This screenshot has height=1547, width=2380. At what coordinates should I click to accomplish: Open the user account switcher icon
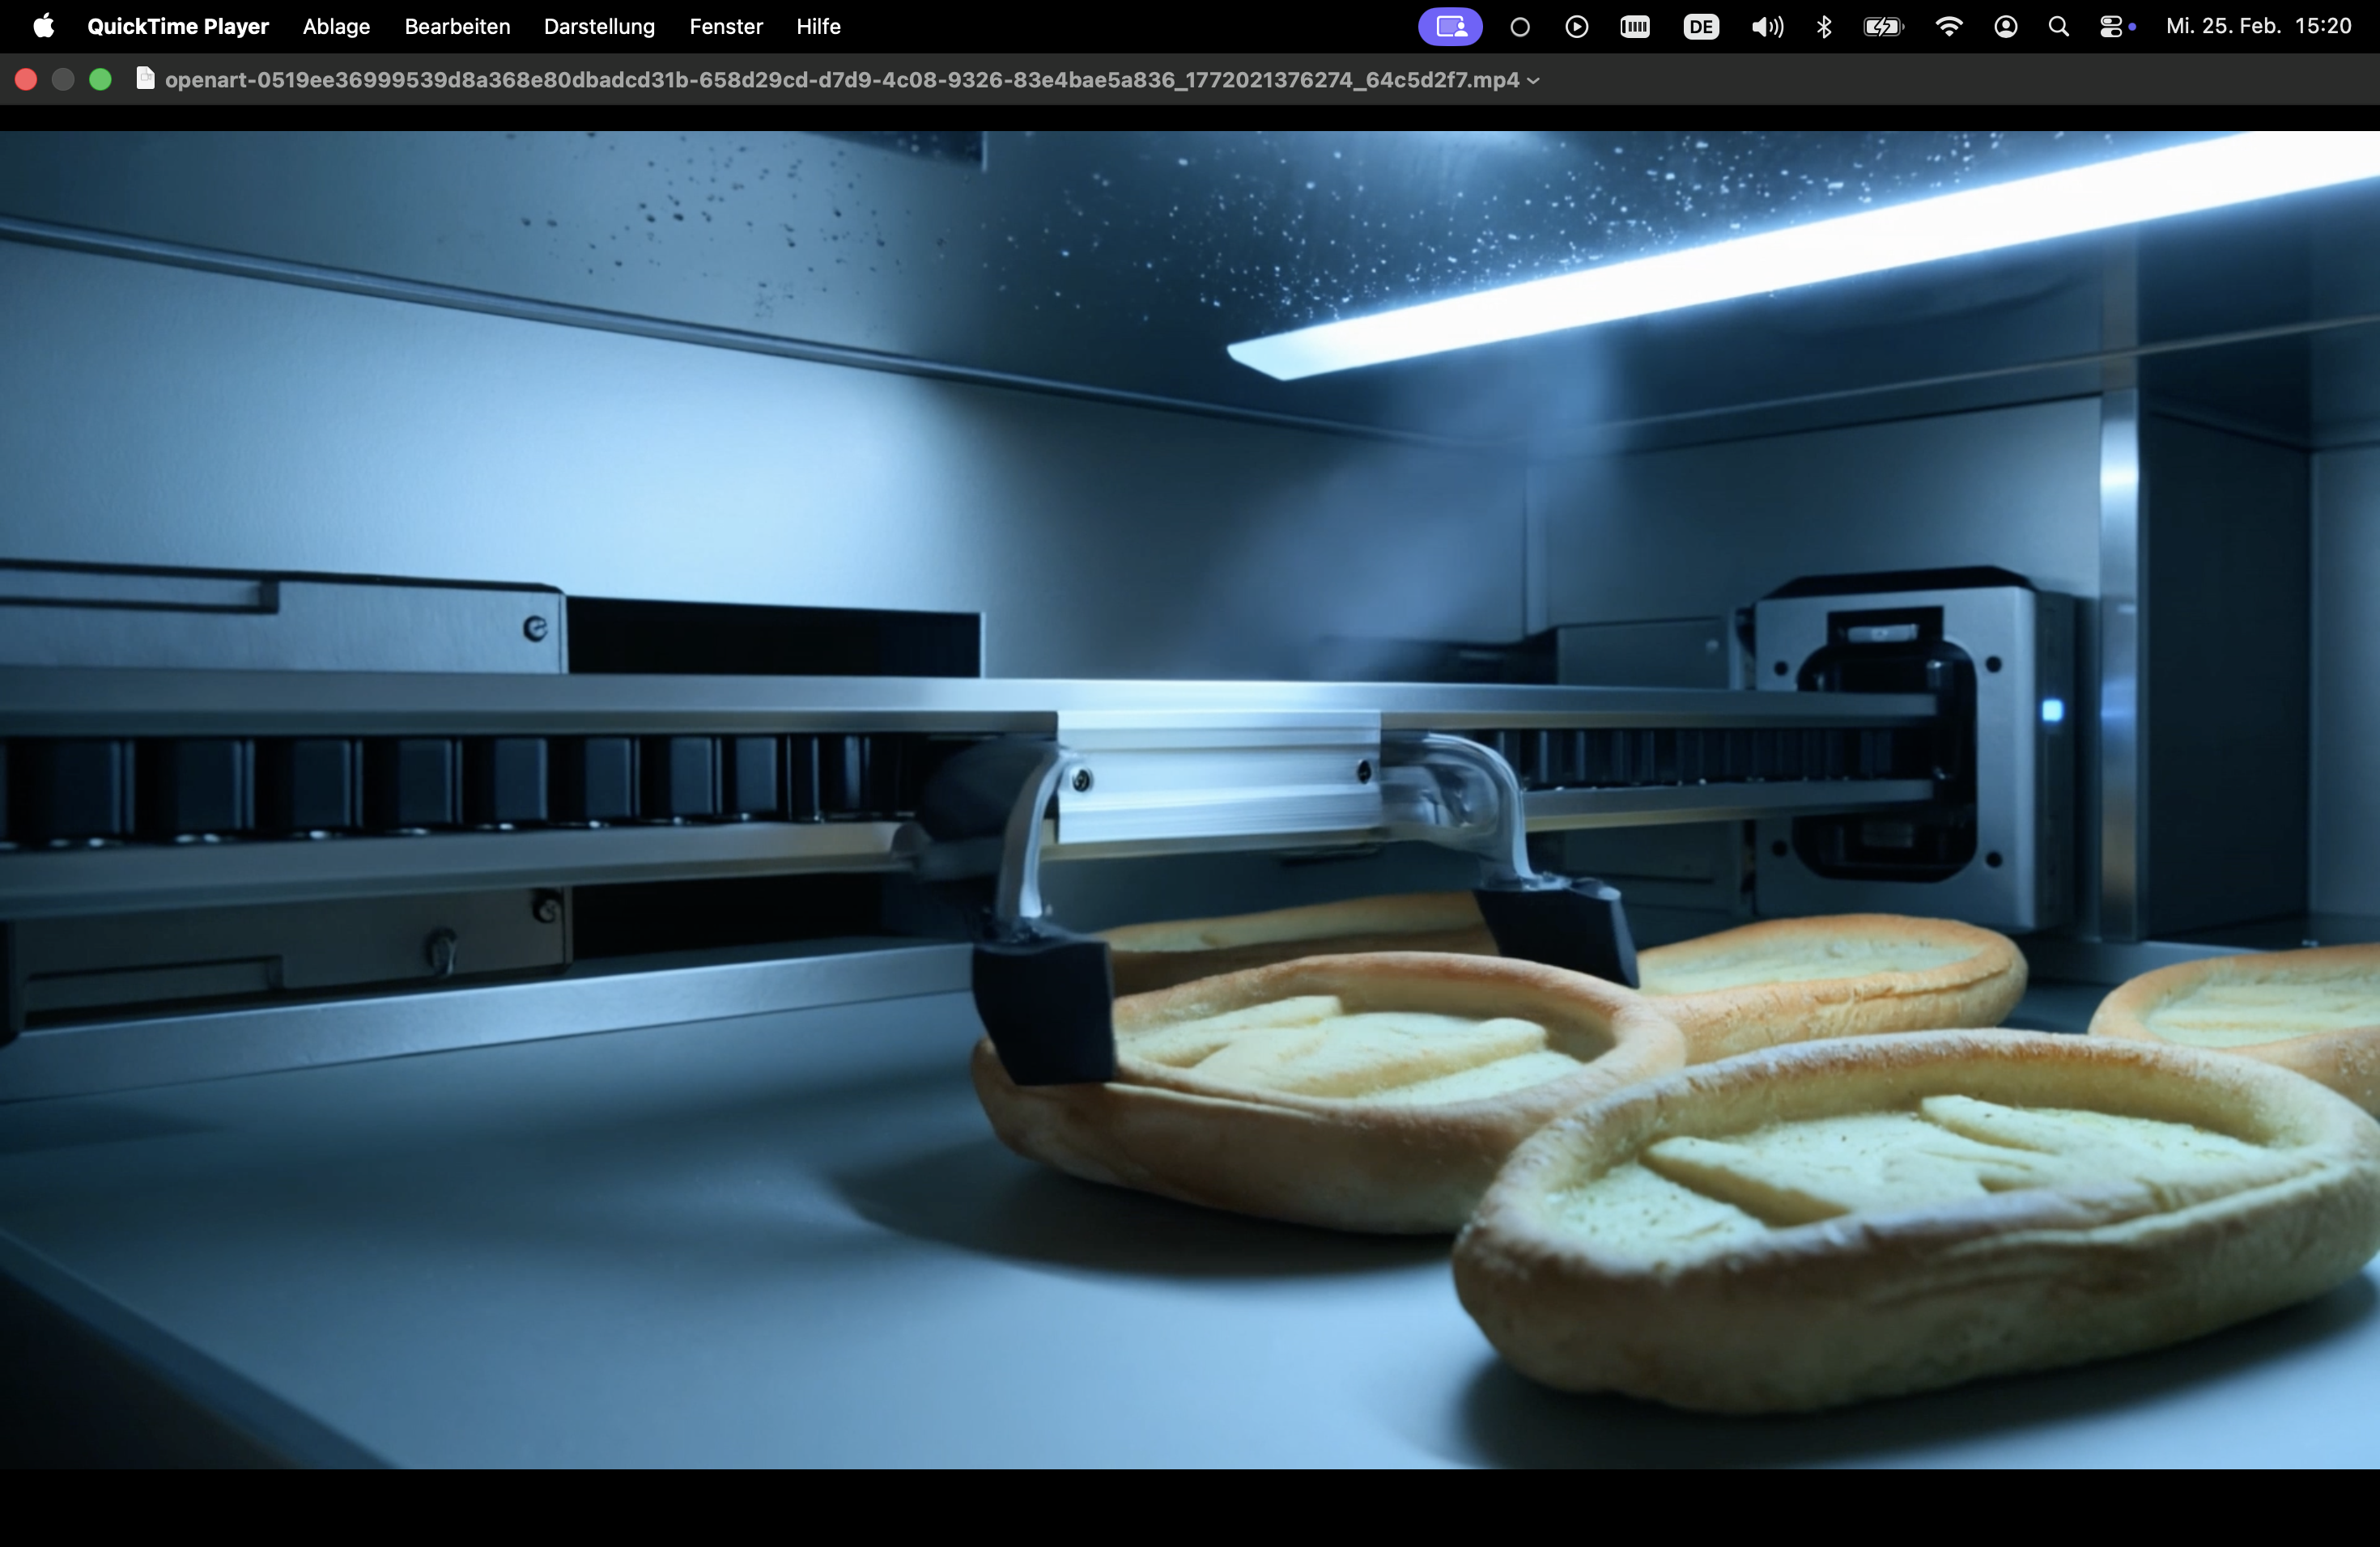pos(2005,27)
